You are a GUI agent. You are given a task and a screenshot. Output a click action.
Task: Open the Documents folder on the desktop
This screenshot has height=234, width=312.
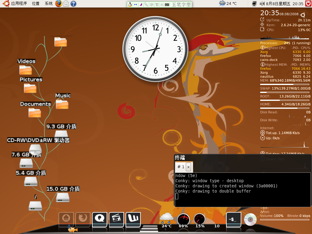pyautogui.click(x=35, y=113)
